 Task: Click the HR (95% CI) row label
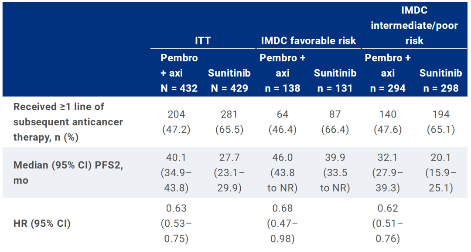tap(42, 224)
